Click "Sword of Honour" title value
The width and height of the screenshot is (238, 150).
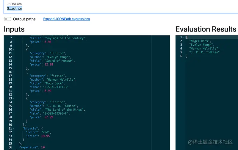tap(59, 61)
